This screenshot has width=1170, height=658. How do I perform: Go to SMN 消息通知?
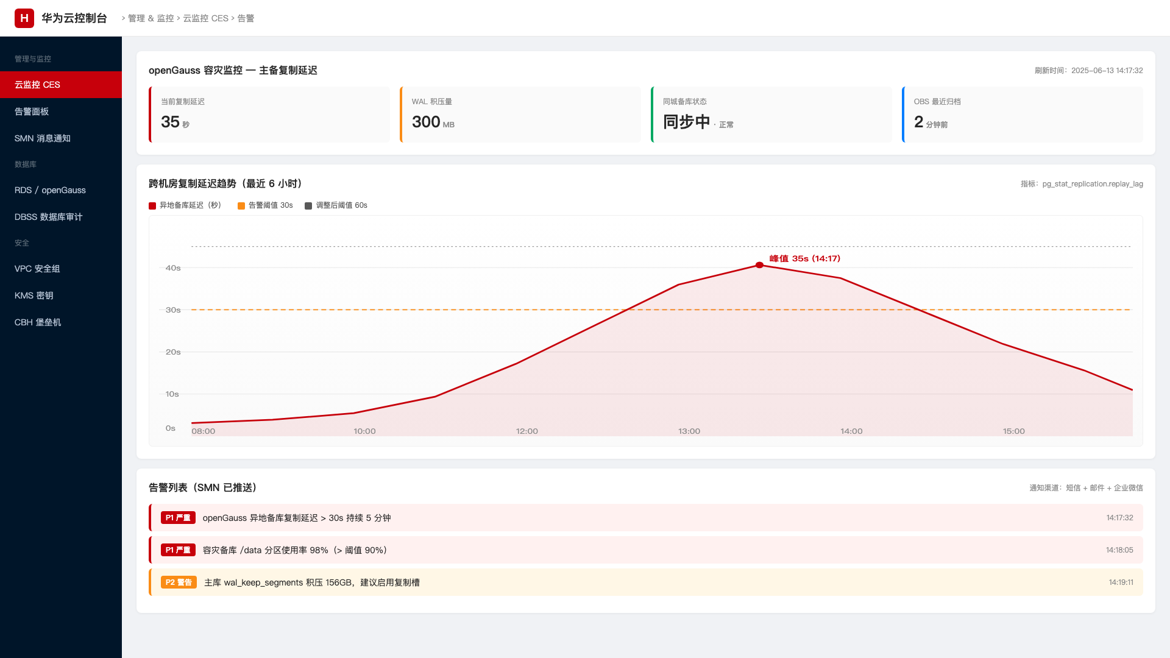point(61,138)
